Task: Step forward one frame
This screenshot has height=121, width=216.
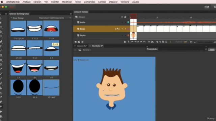Action: [x=141, y=42]
